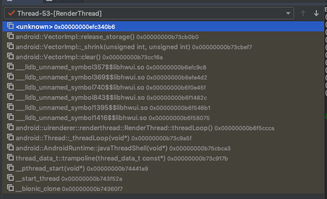This screenshot has width=327, height=199.
Task: Click the dropdown arrow of thread selector
Action: click(x=288, y=13)
